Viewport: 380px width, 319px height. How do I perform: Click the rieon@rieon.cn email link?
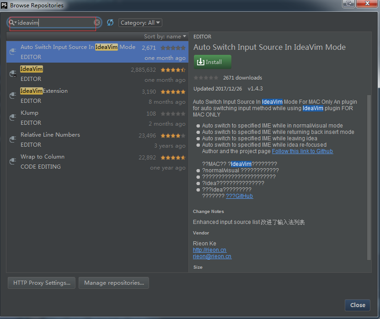212,256
